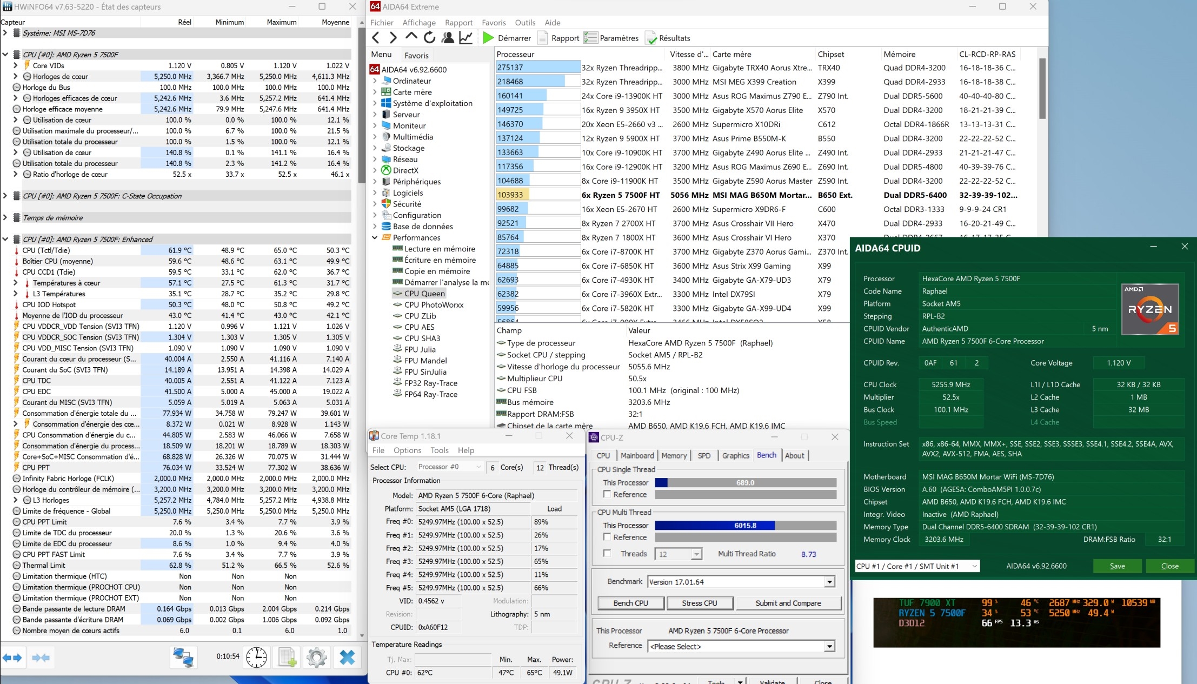This screenshot has height=684, width=1197.
Task: Click the AIDA64 up-level arrow icon
Action: click(411, 37)
